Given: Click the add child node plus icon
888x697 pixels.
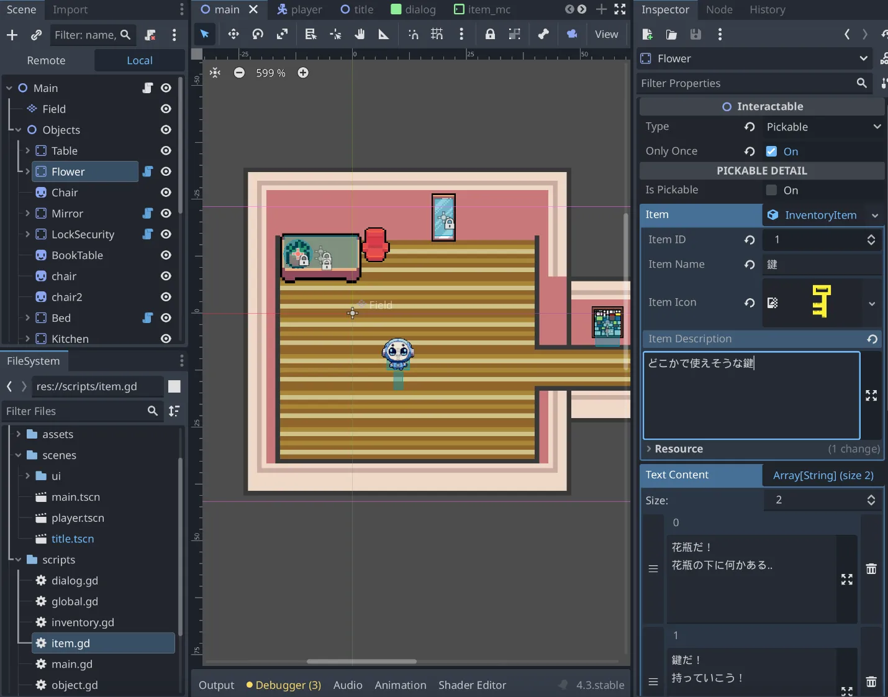Looking at the screenshot, I should (12, 35).
